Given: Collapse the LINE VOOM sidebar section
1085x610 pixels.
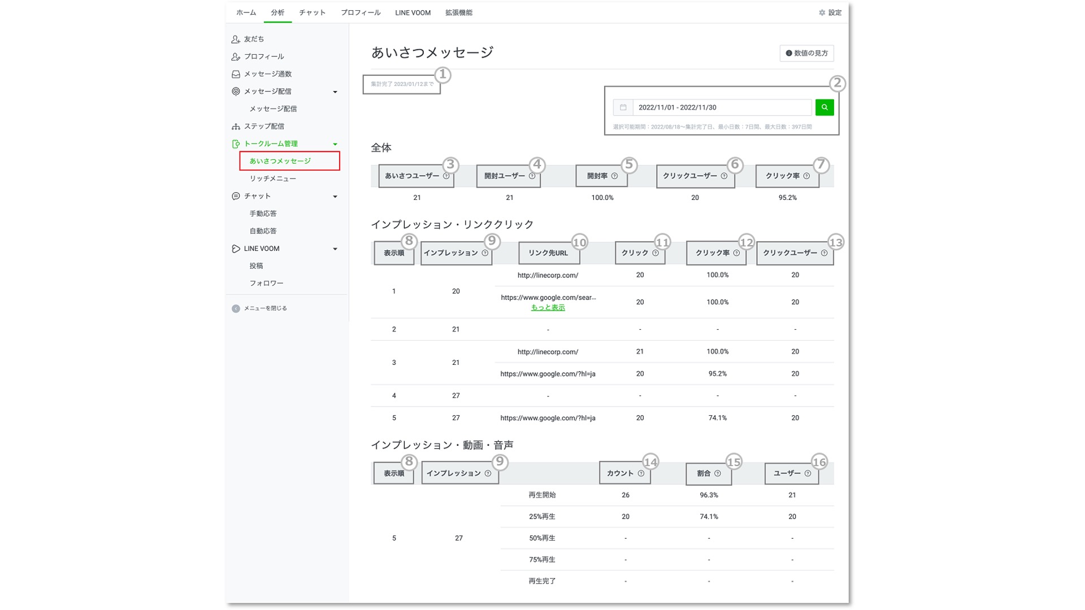Looking at the screenshot, I should click(335, 249).
